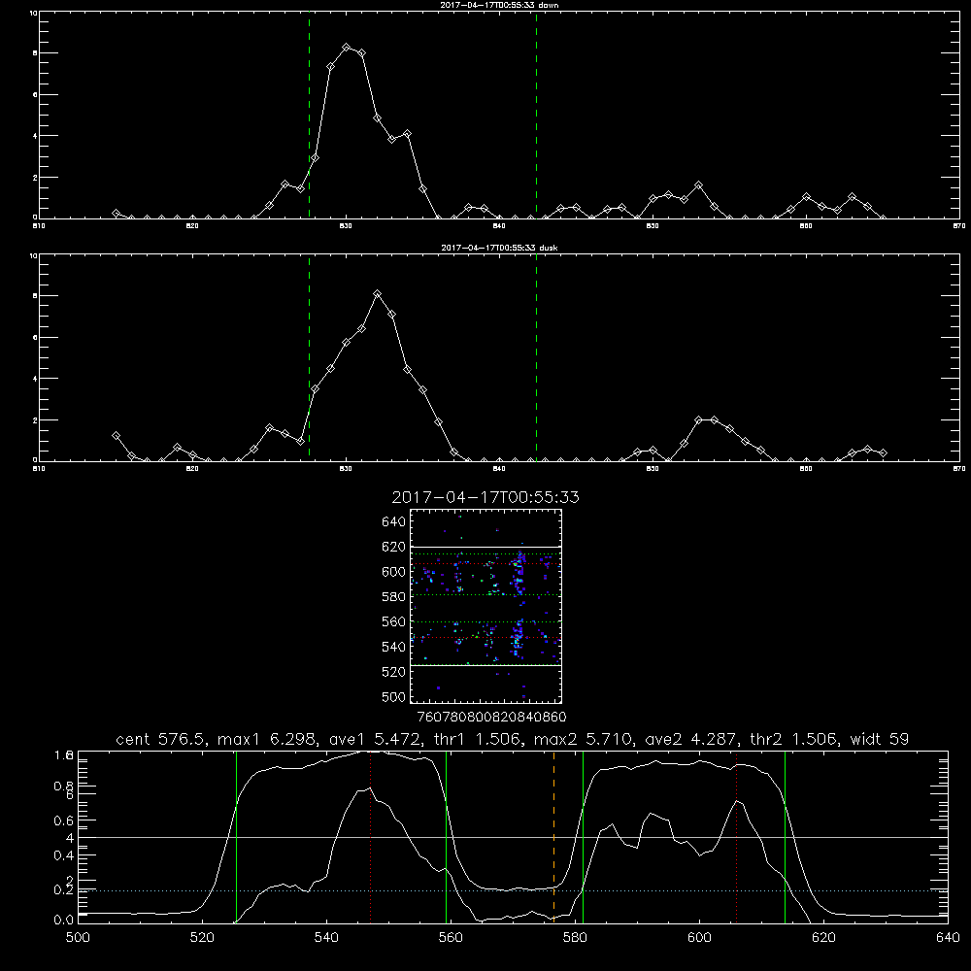The width and height of the screenshot is (971, 971).
Task: Select y-axis label 620 on the image panel
Action: tap(394, 547)
